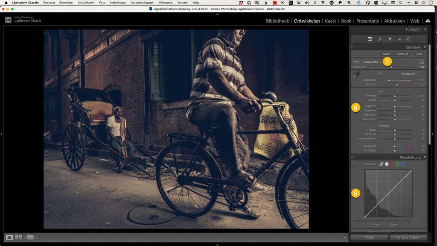Click the rickshaw photo in the preview
The image size is (437, 246).
tap(176, 129)
